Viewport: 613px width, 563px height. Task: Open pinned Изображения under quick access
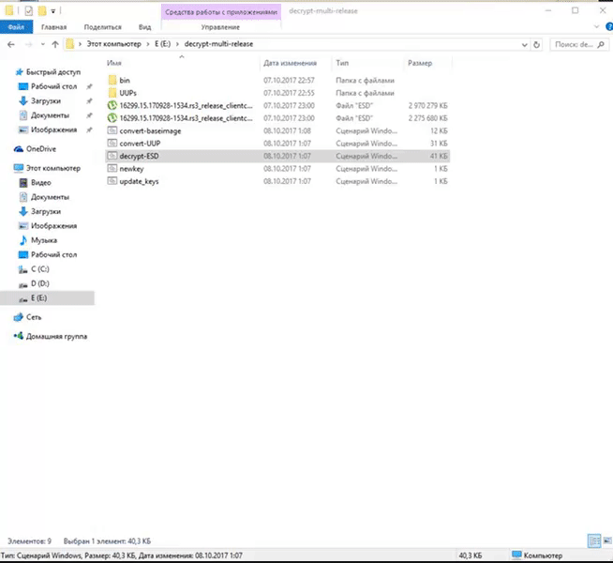54,129
